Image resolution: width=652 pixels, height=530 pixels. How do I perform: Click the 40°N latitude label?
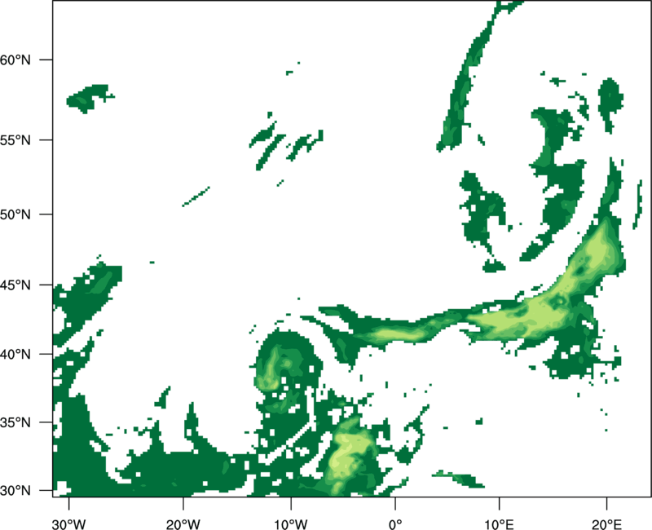point(15,355)
